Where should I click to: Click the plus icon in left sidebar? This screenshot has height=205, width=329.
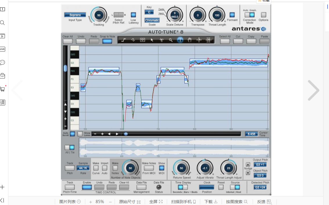pyautogui.click(x=2, y=187)
